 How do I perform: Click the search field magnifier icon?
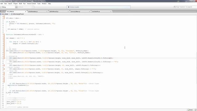(175, 7)
